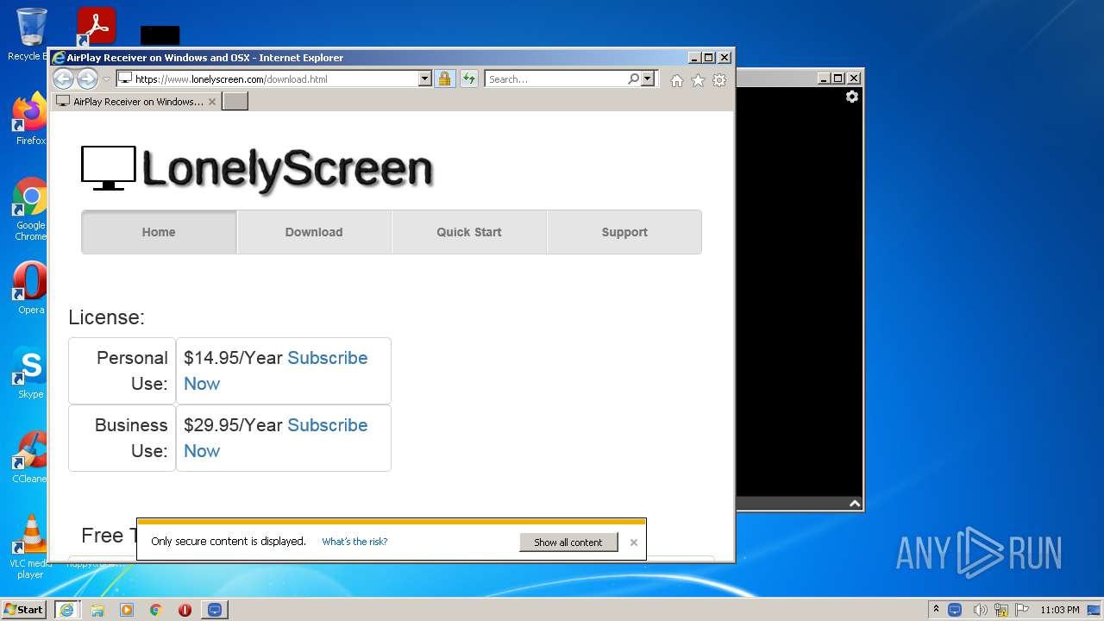Click Show all content button
Screen dimensions: 1104x621
(568, 542)
